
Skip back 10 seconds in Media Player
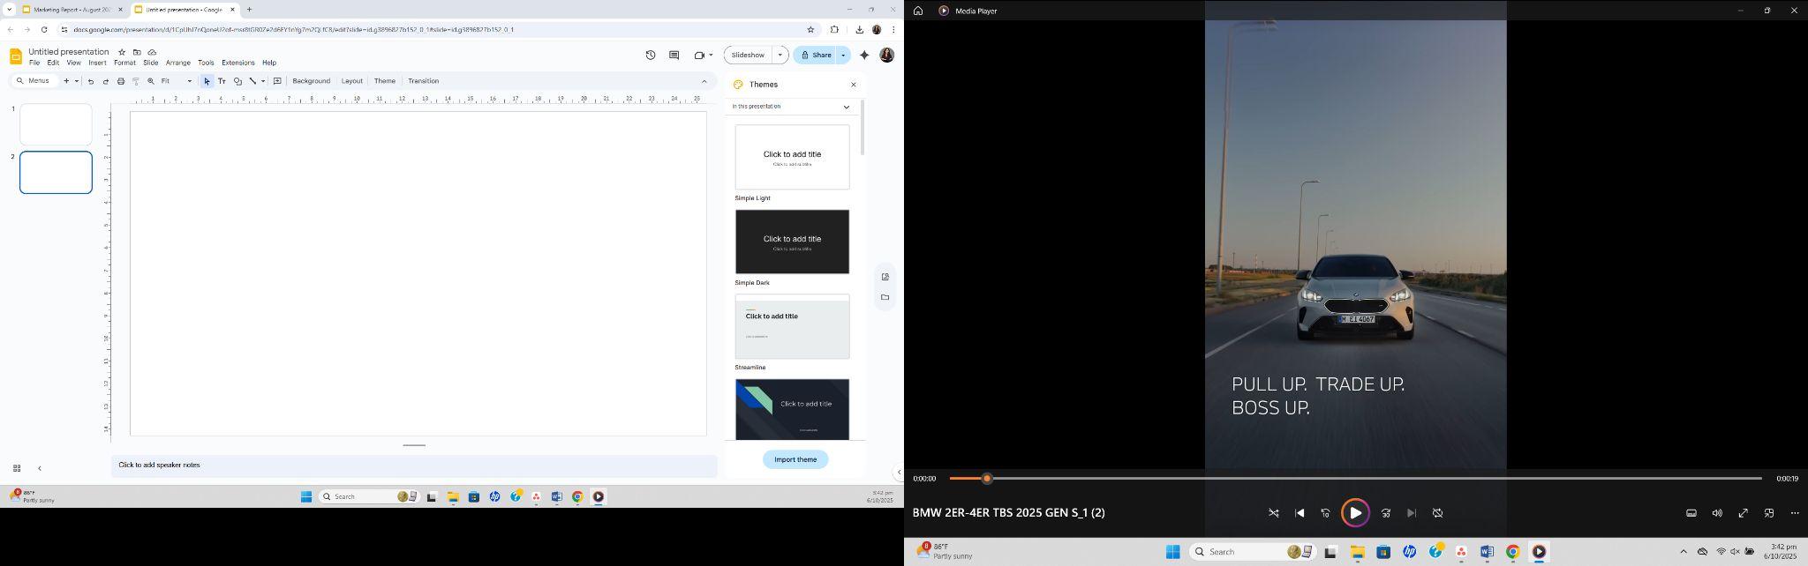click(1325, 513)
